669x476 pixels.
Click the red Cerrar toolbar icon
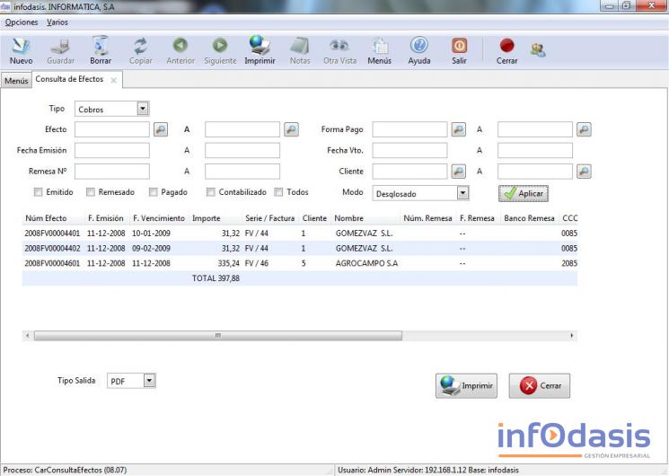[x=506, y=46]
